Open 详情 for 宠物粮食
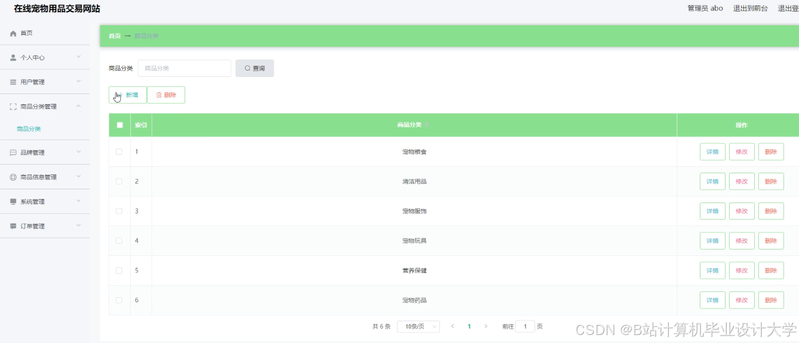 [712, 152]
